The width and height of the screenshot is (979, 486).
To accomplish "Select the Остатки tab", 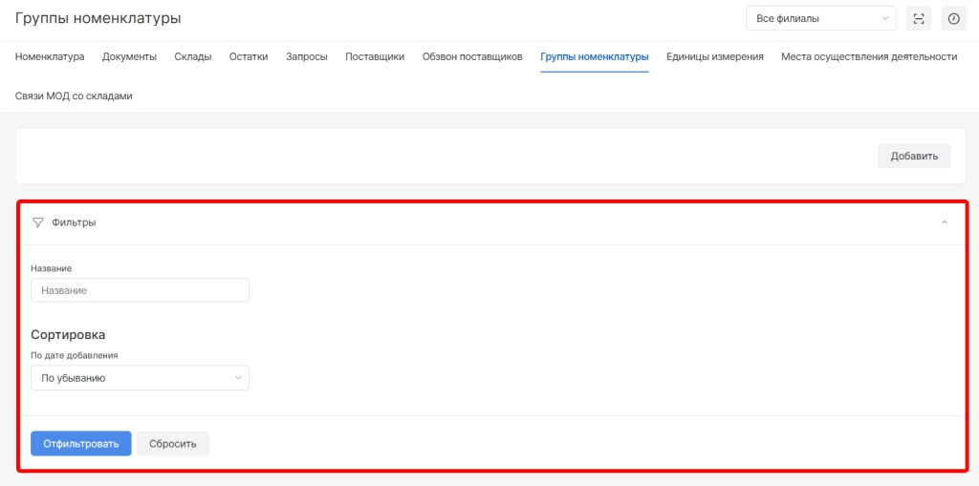I will point(249,57).
